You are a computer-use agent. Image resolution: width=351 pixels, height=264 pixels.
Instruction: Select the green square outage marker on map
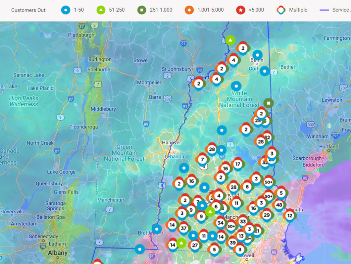coord(268,103)
